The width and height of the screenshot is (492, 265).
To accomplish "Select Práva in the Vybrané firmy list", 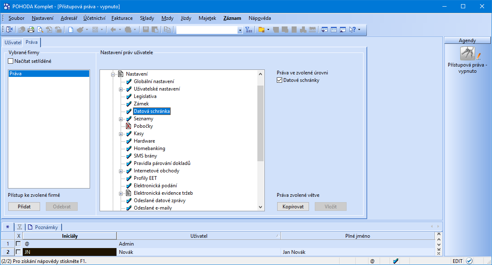I will (x=49, y=74).
